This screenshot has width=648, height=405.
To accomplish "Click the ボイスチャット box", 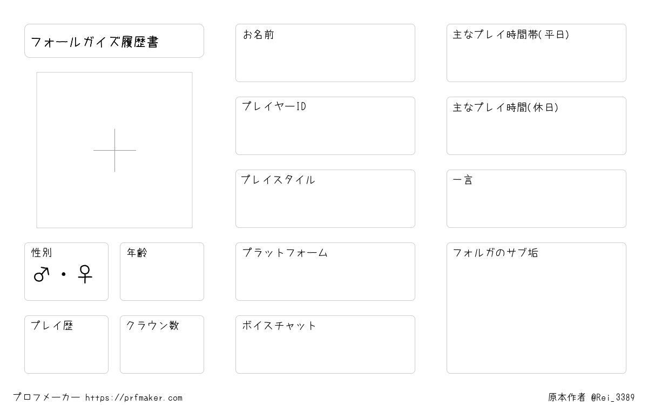I will [325, 345].
